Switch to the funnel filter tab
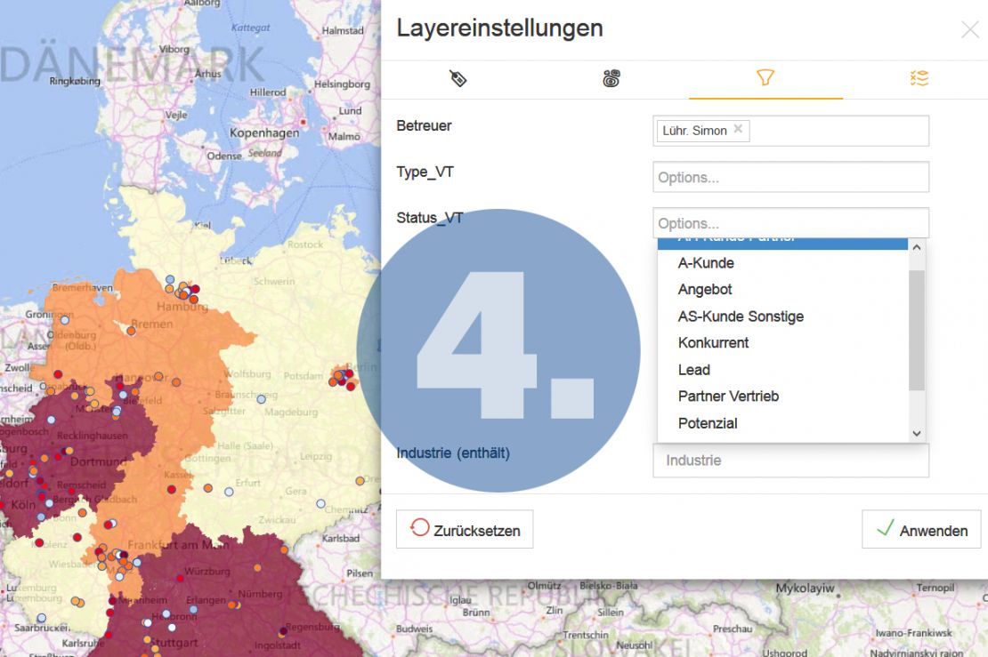988x657 pixels. pyautogui.click(x=765, y=78)
